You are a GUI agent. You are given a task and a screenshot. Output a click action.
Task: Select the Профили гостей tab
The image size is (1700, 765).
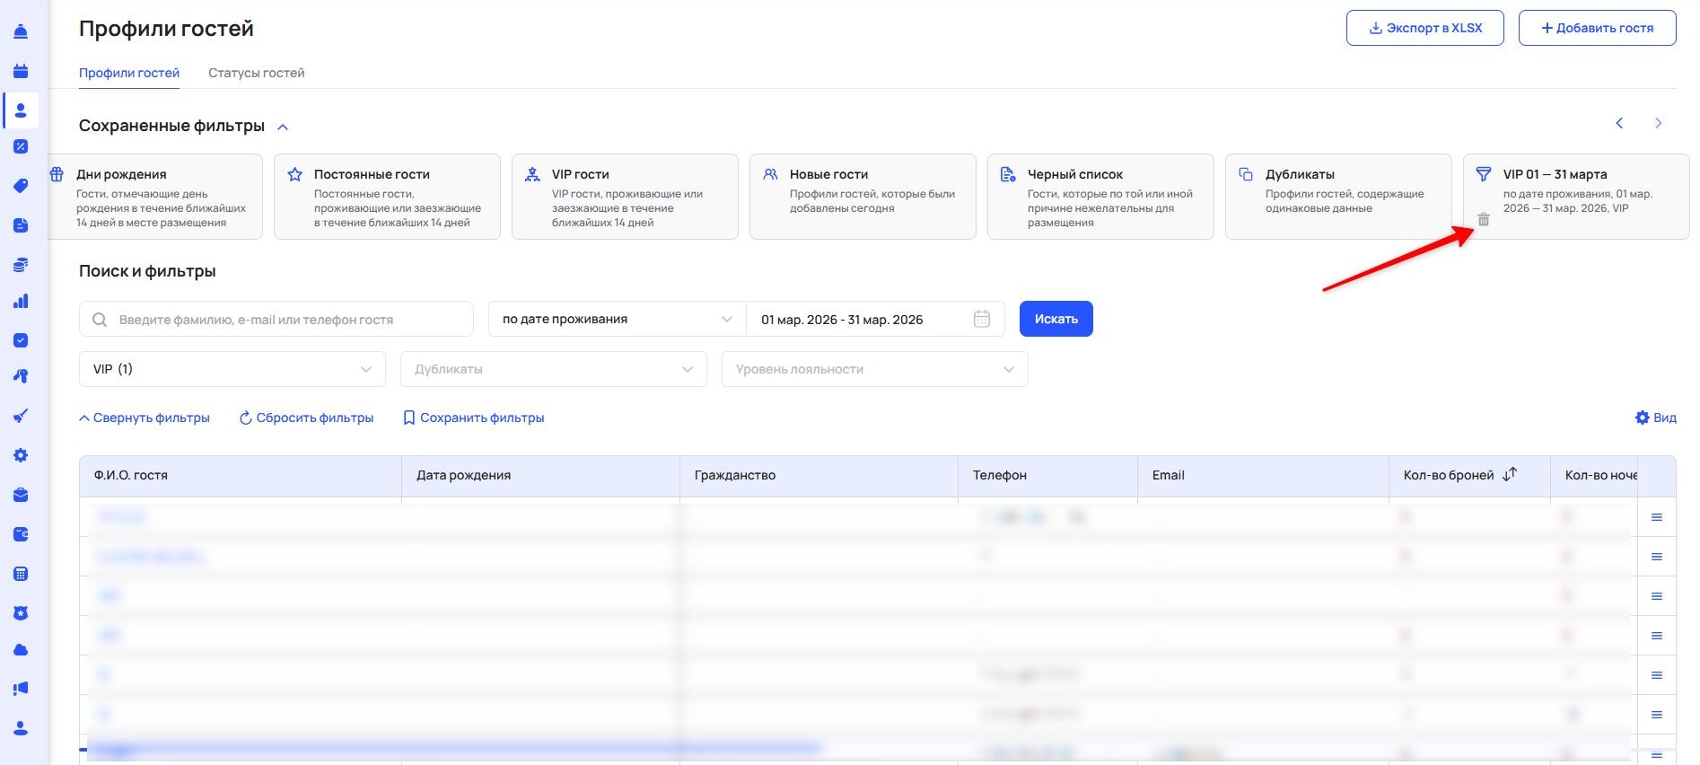click(x=129, y=73)
